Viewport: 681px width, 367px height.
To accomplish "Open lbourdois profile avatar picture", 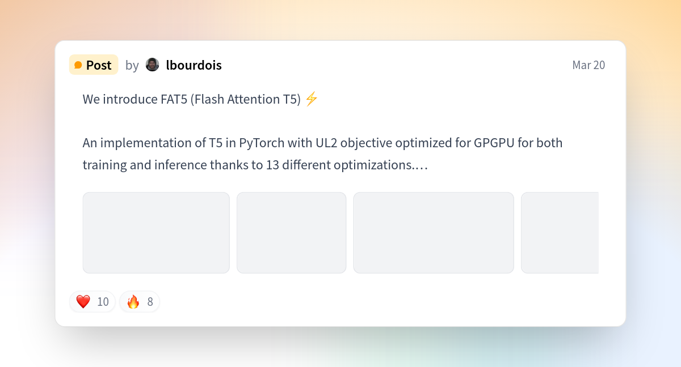I will coord(152,65).
